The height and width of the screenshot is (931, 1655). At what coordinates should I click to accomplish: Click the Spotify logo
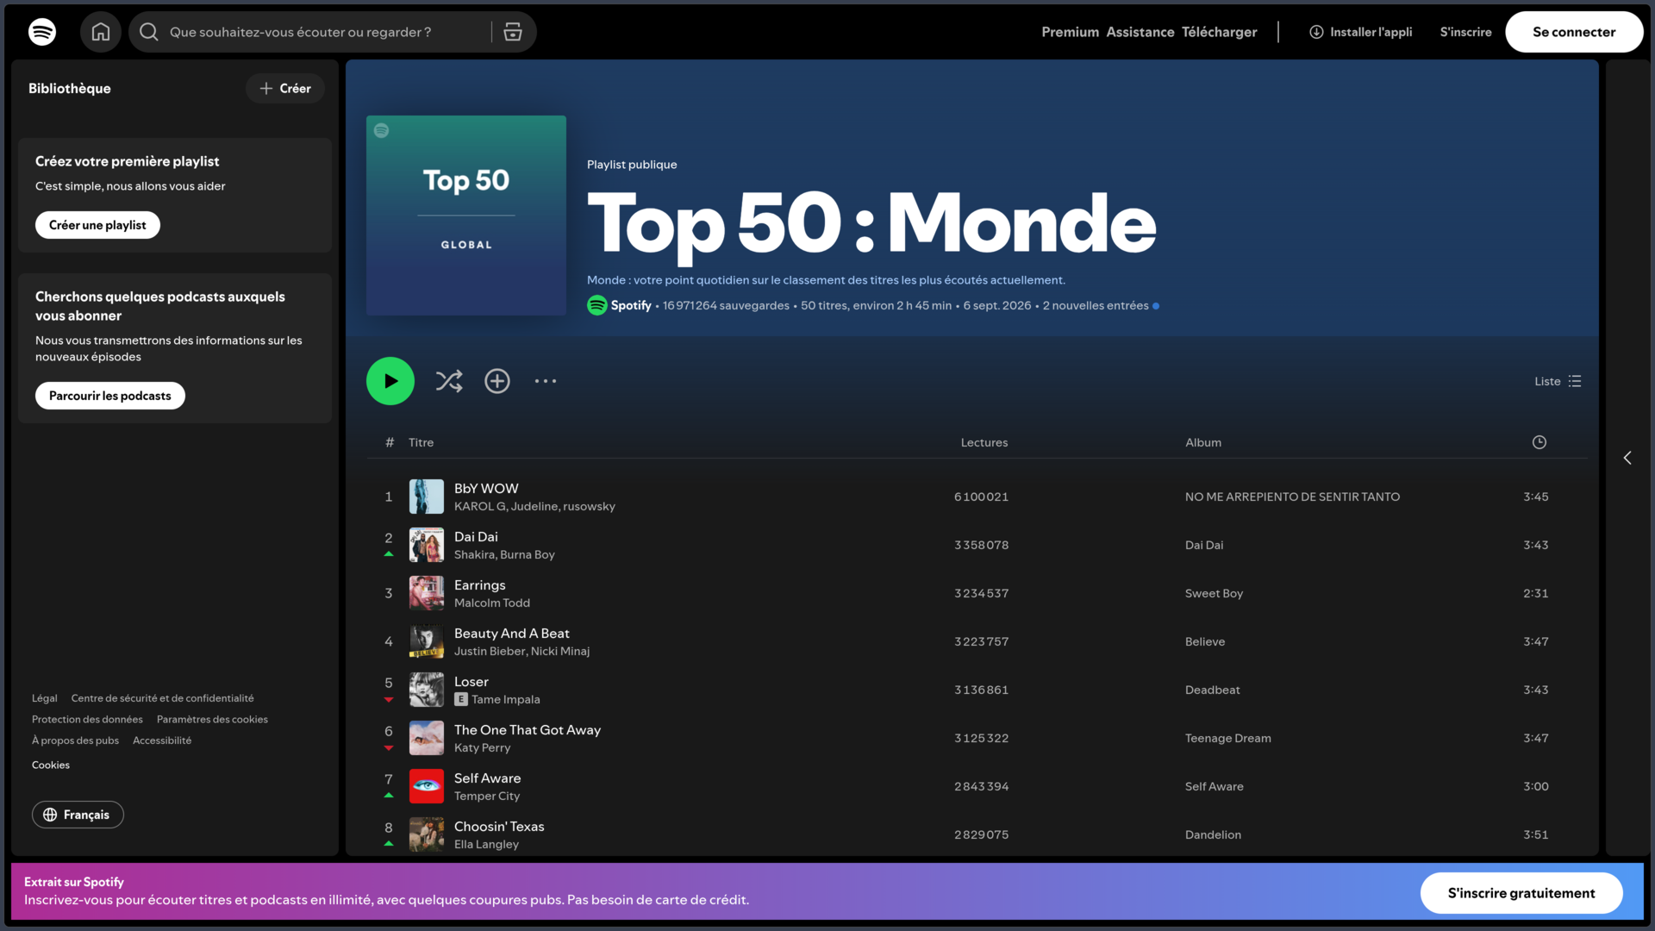point(42,32)
